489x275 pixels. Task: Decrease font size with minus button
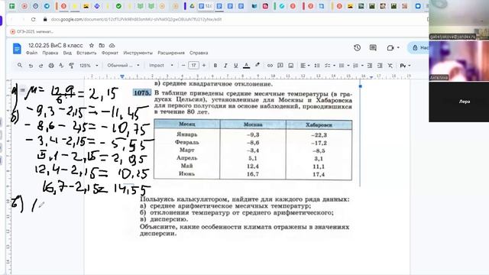tap(183, 66)
